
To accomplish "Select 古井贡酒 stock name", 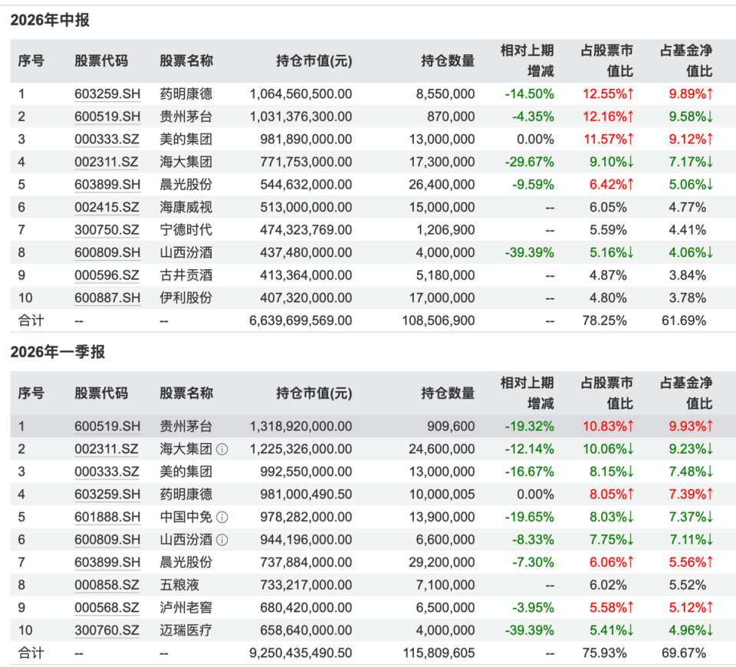I will point(186,275).
